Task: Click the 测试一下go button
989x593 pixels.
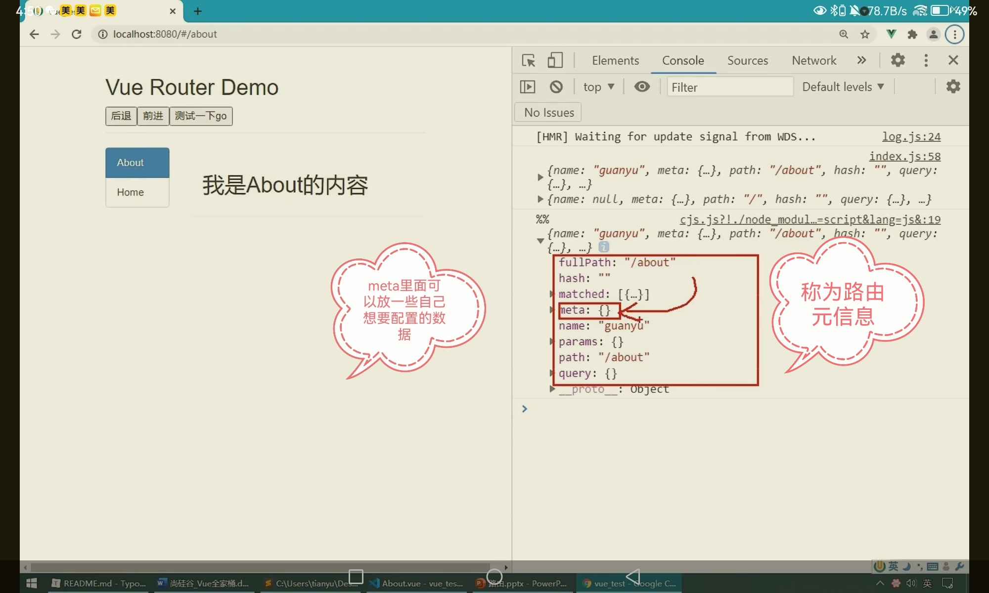Action: click(x=201, y=116)
